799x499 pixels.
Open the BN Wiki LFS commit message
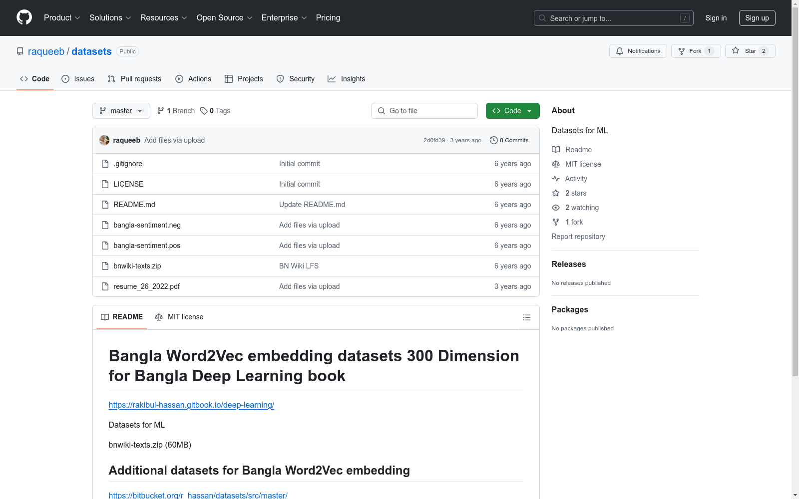299,266
